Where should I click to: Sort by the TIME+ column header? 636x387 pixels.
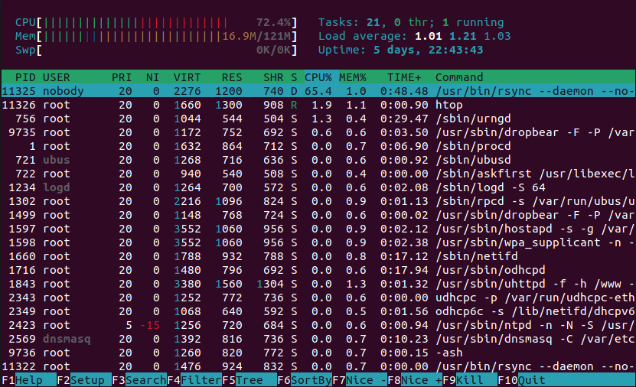(x=404, y=77)
